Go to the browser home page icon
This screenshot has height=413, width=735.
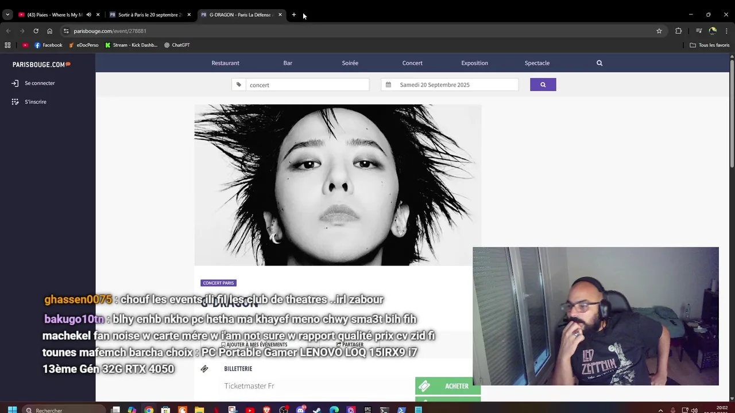49,31
